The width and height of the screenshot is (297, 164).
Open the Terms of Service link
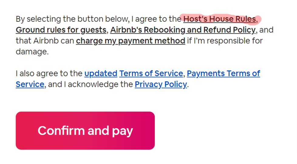click(x=151, y=74)
